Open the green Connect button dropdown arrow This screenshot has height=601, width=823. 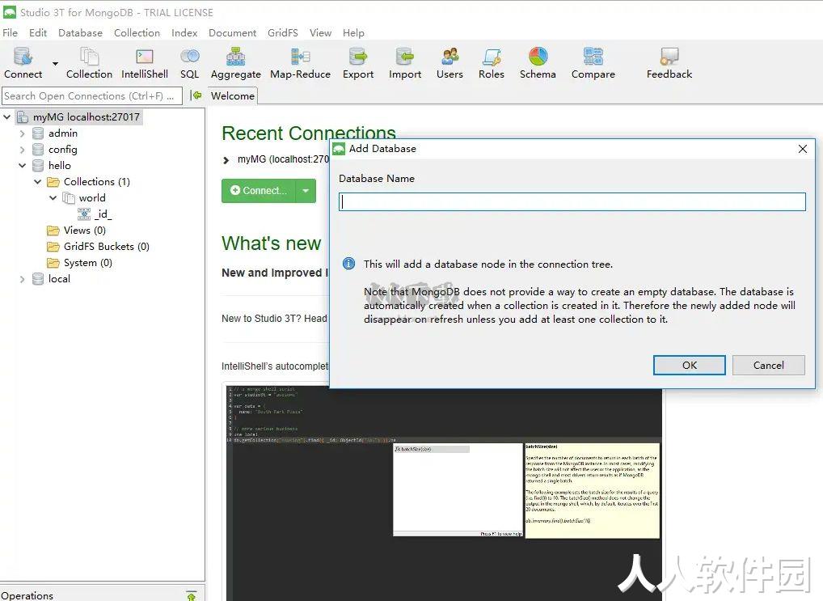click(306, 191)
